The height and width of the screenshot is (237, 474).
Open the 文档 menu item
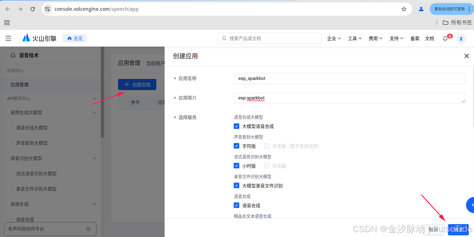[430, 39]
